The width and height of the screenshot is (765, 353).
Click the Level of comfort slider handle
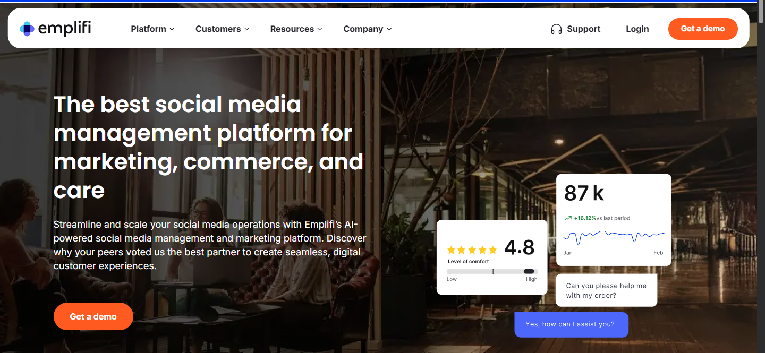point(529,271)
